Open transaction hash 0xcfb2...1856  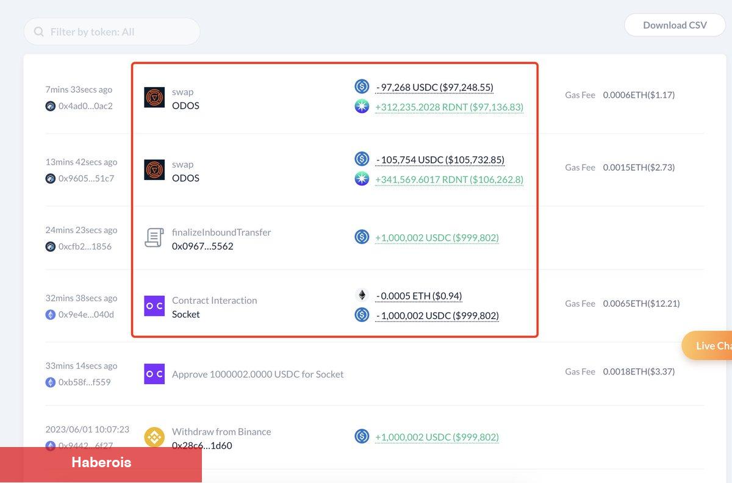click(85, 246)
